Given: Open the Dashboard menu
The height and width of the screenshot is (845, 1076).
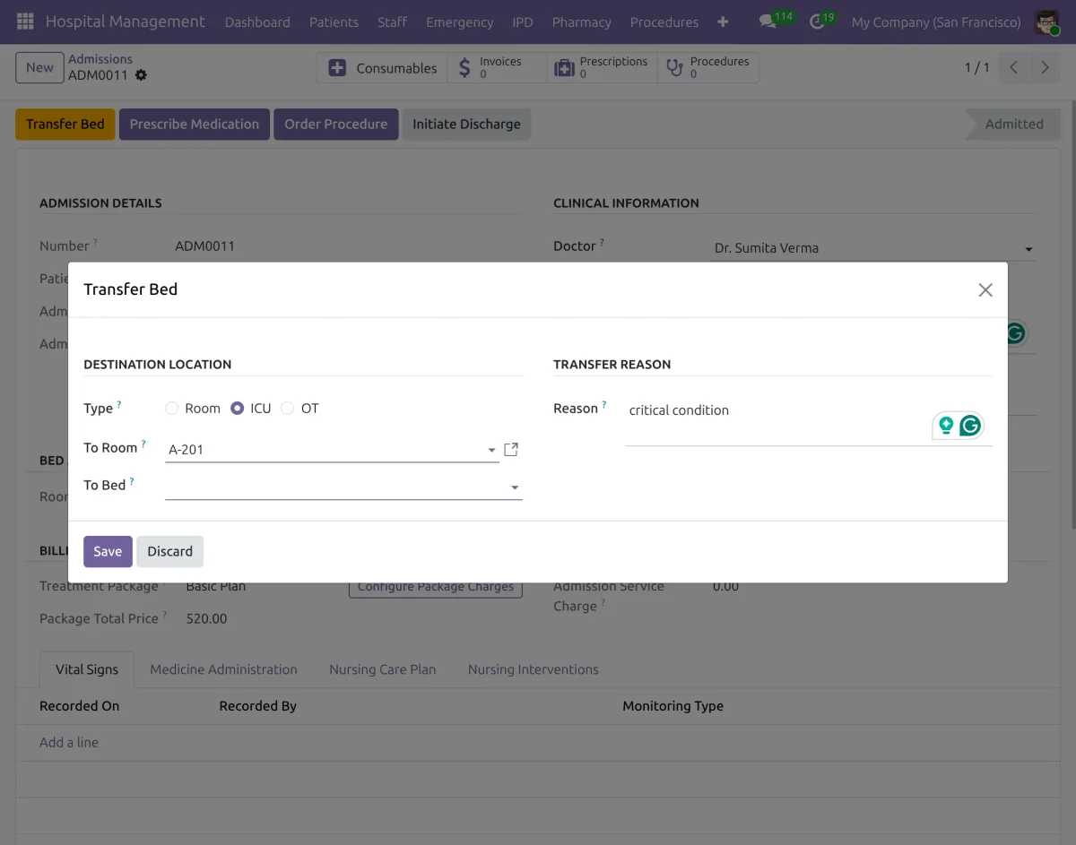Looking at the screenshot, I should (x=257, y=22).
